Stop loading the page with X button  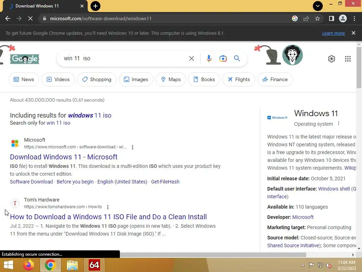point(30,18)
